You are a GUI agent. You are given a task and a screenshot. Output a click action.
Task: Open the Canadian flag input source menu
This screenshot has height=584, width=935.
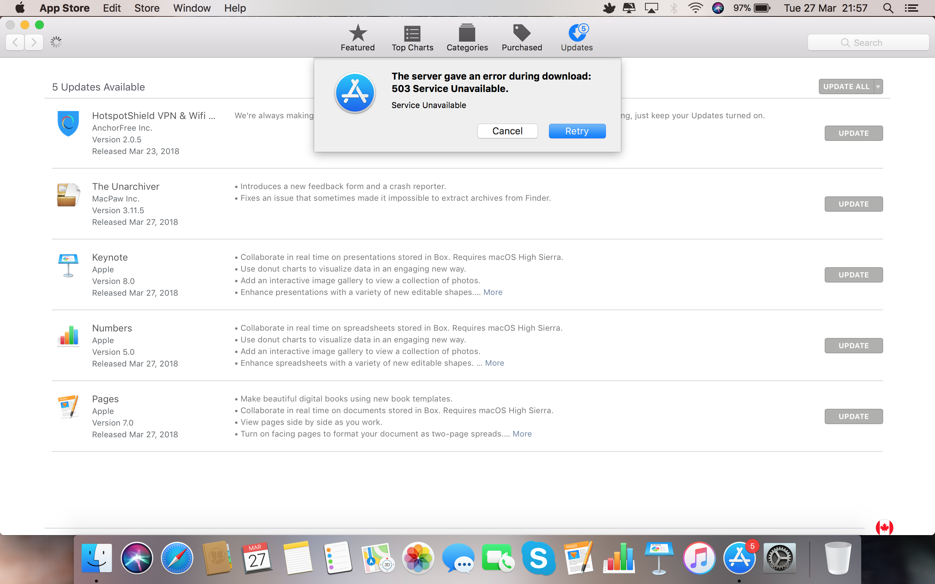click(885, 526)
